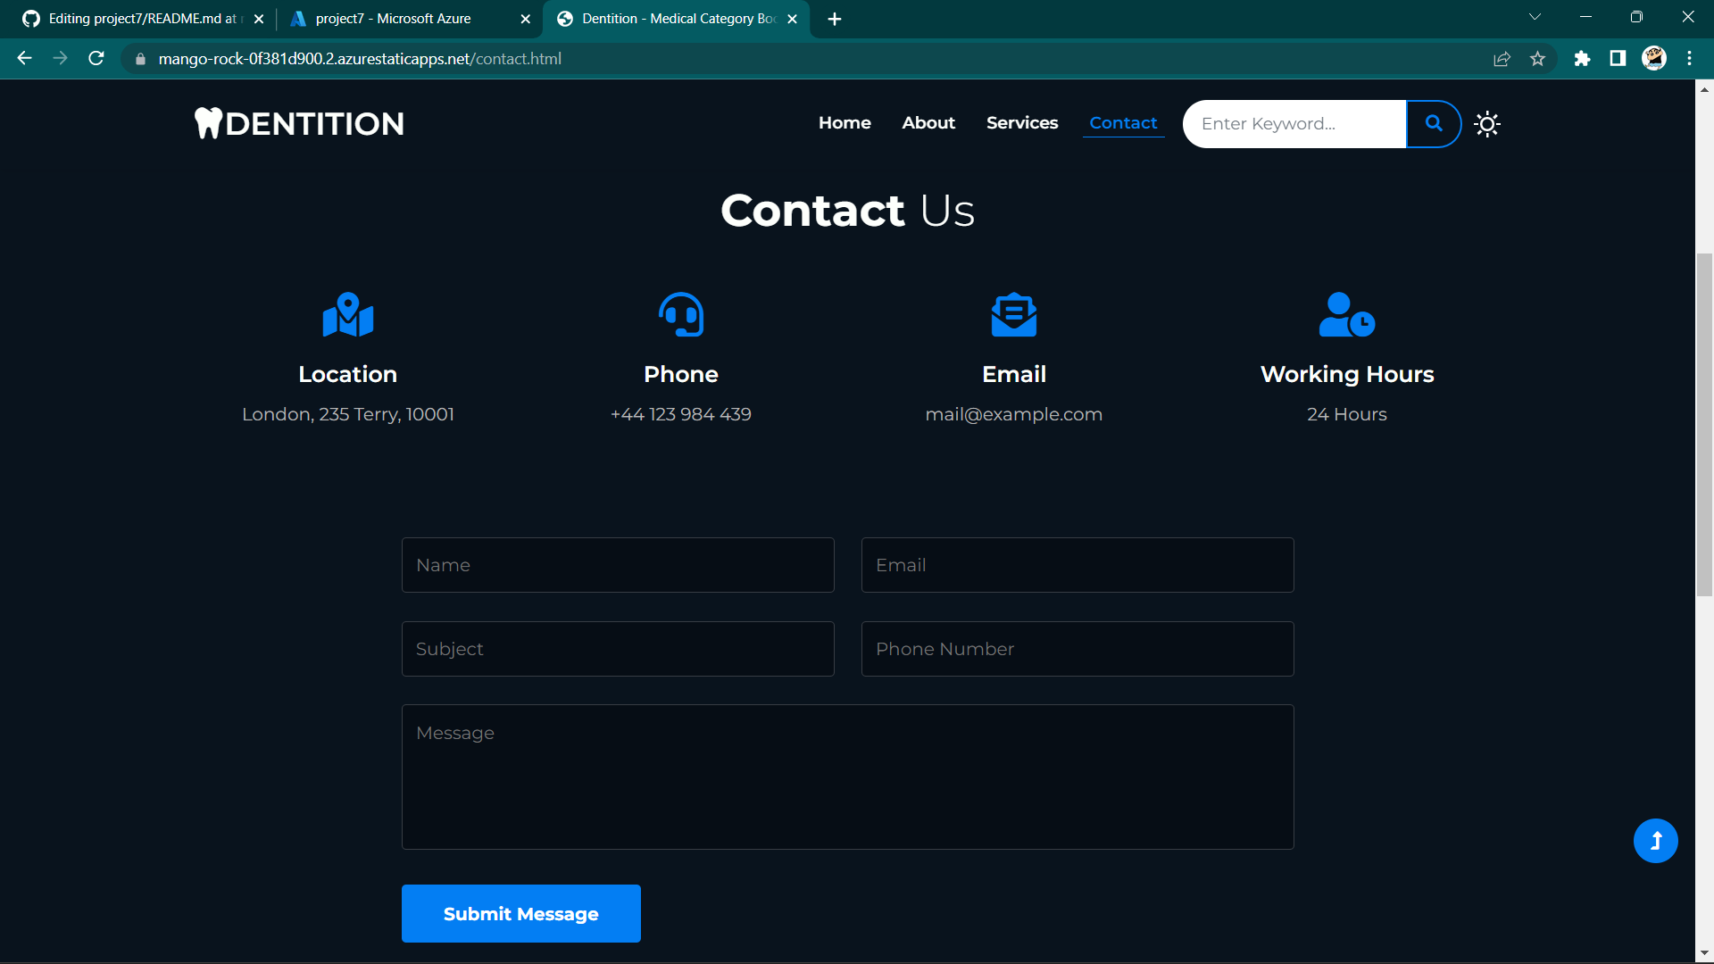Click inside the Message text area
Screen dimensions: 1714x964
[x=846, y=777]
